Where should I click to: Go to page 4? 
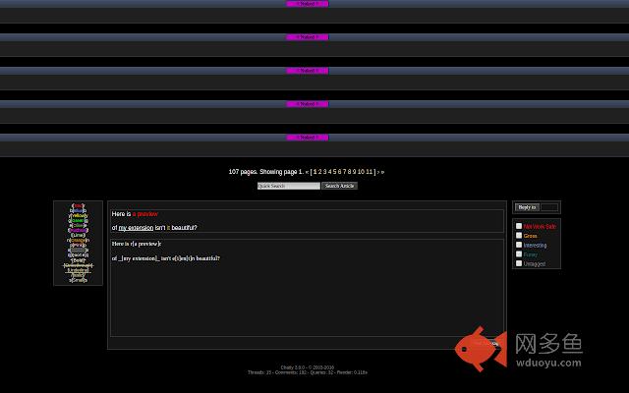tap(330, 172)
